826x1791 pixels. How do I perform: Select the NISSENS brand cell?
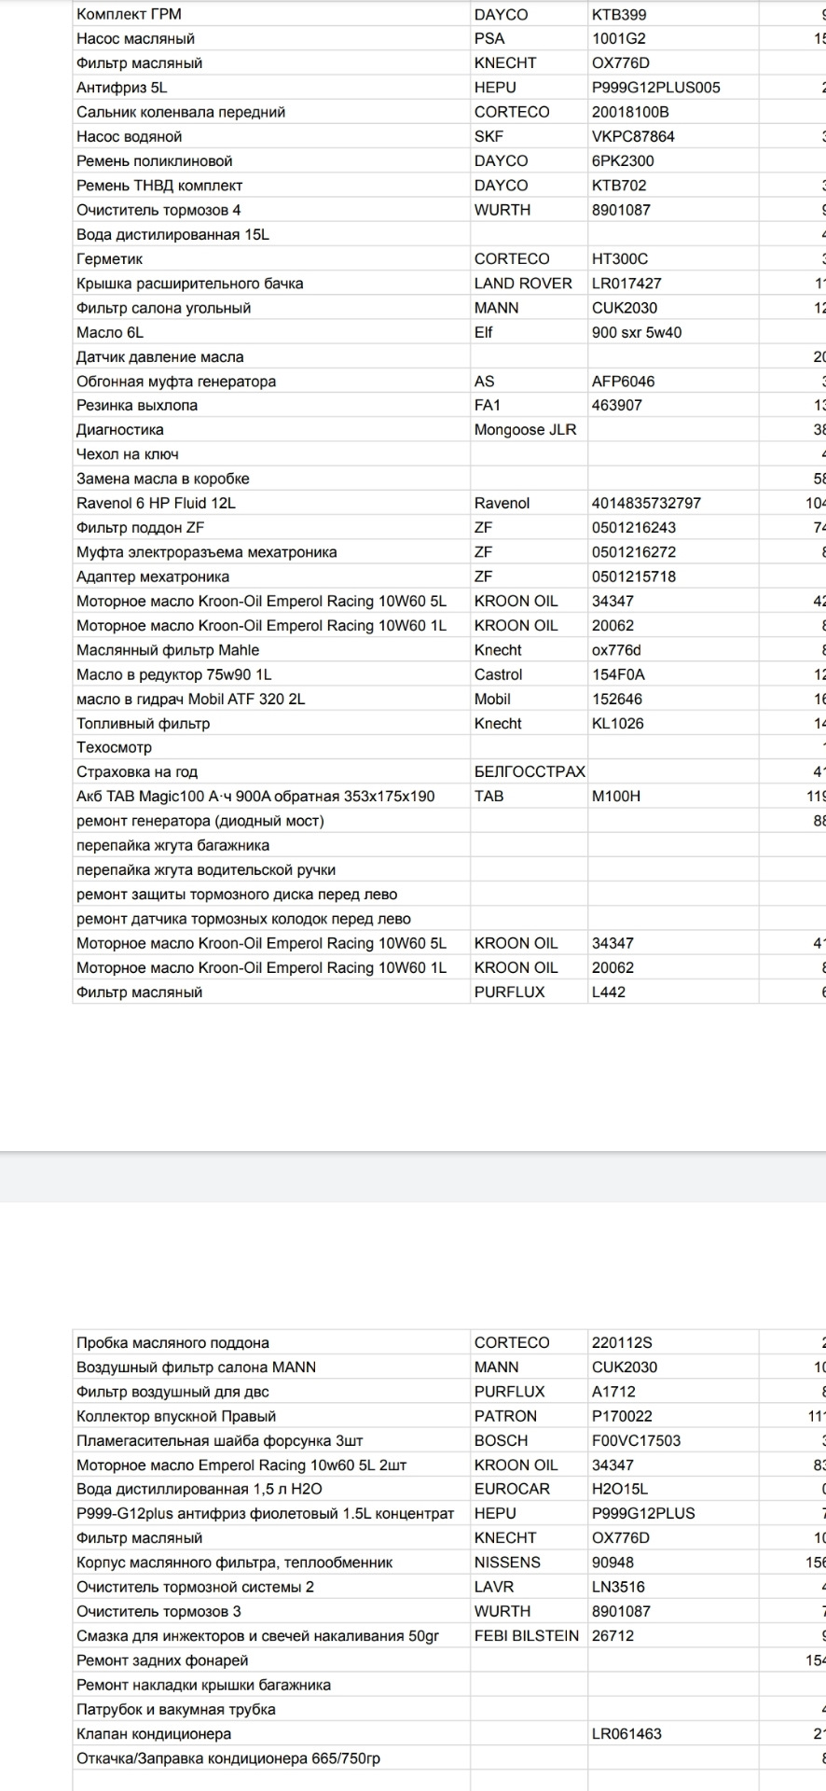coord(529,1562)
